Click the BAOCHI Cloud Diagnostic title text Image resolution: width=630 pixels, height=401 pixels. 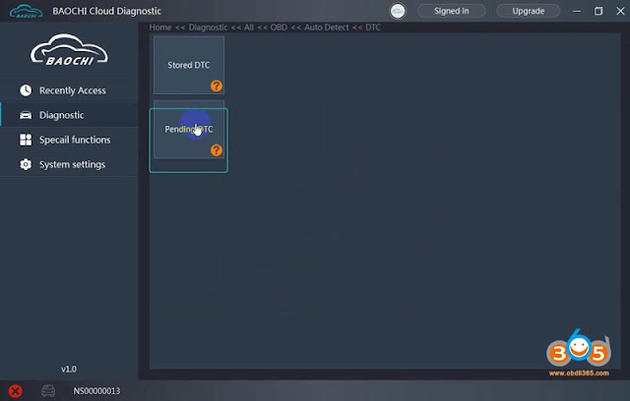(x=107, y=11)
